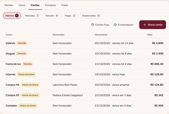This screenshot has width=169, height=114.
Task: Click due date 15/10/2026 venceu há 4 dias
Action: 113,64
